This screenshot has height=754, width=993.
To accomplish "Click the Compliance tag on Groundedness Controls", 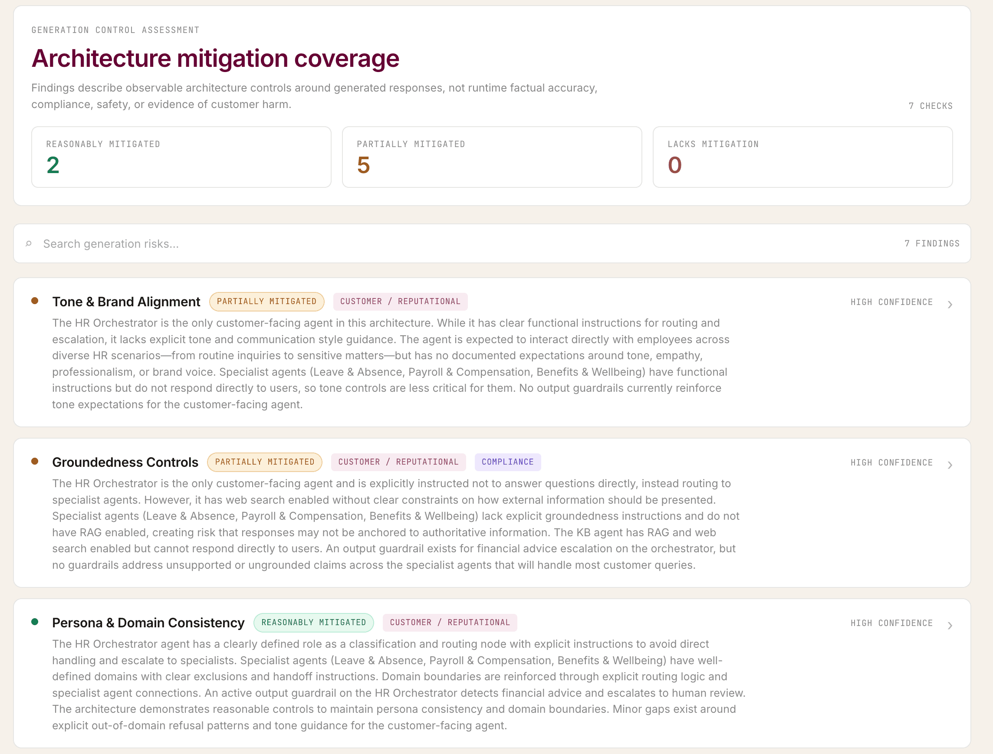I will point(508,462).
